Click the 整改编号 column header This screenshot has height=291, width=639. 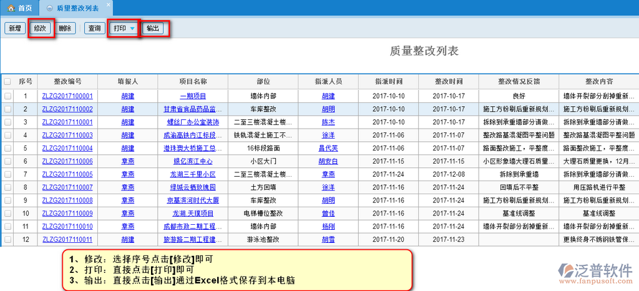(x=67, y=82)
